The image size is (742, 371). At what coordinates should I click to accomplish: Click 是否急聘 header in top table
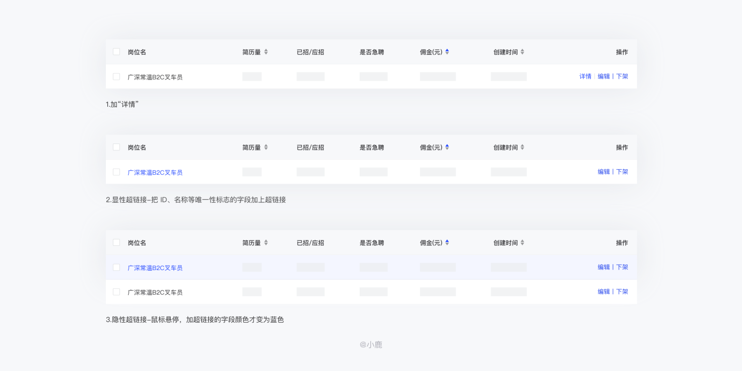tap(371, 52)
